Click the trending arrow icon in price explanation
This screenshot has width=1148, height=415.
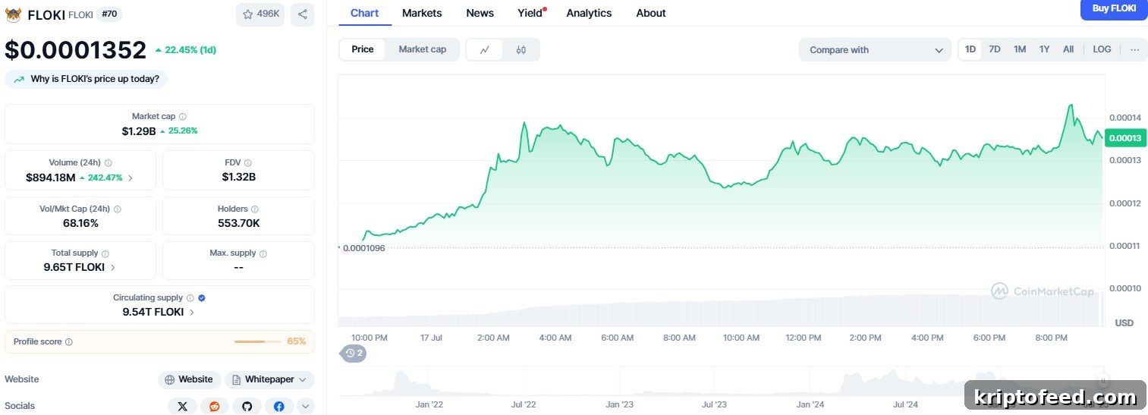click(19, 80)
